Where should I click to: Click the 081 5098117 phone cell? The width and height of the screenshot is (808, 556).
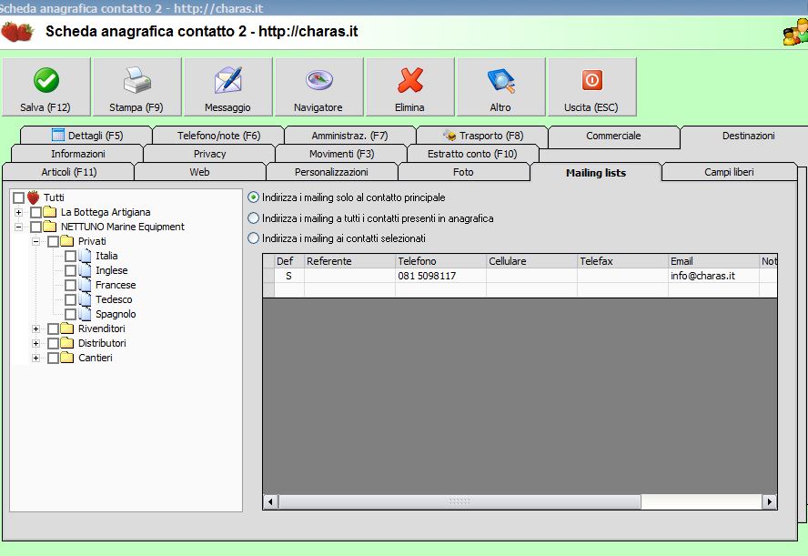(440, 276)
